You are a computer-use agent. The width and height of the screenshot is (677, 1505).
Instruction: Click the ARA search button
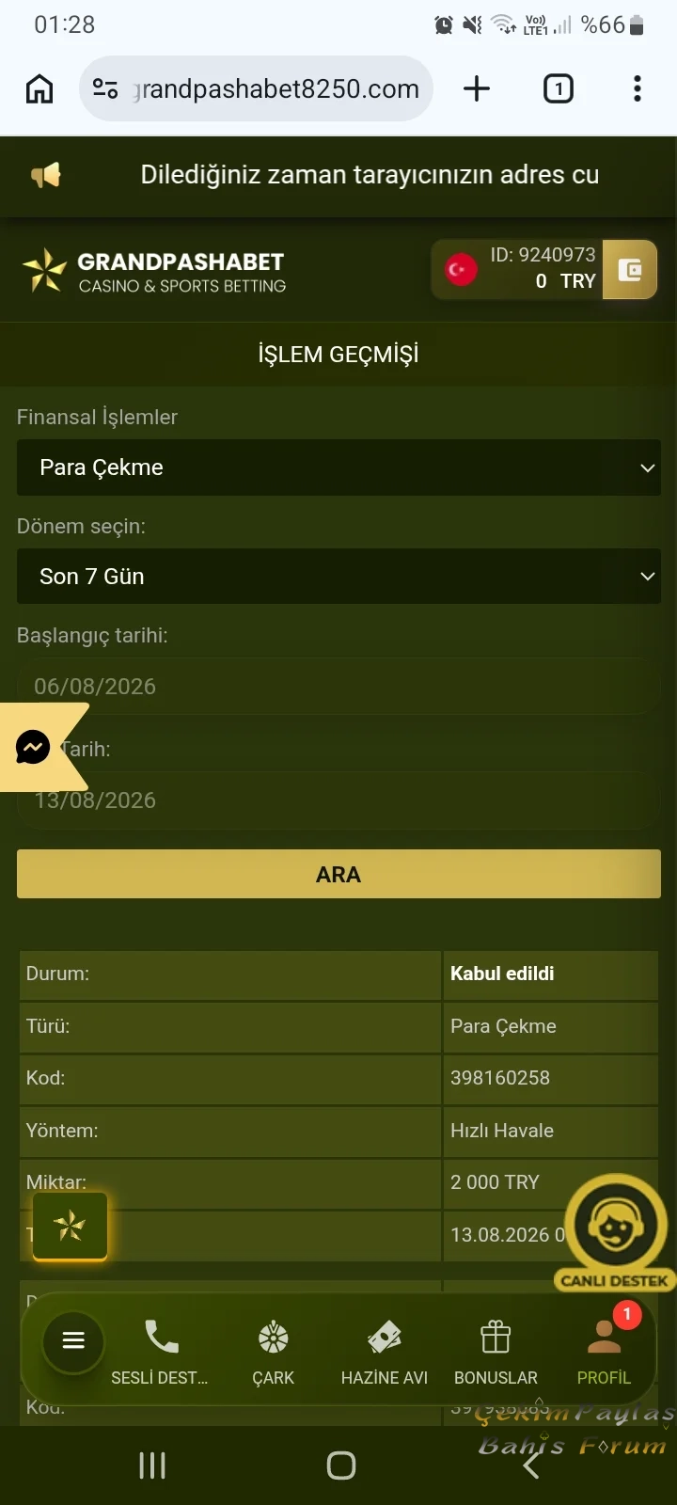pyautogui.click(x=338, y=874)
